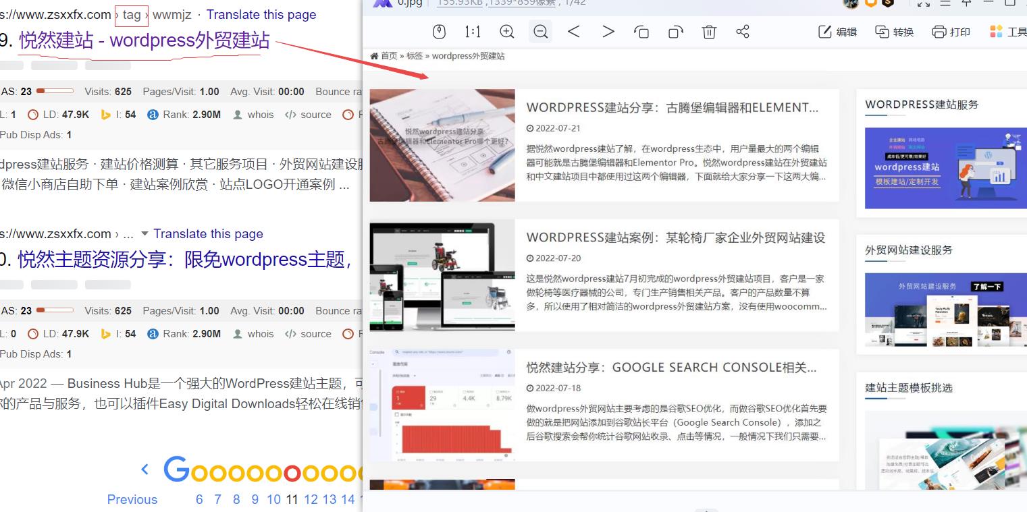Toggle mouse-wheel zoom mode in the viewer toolbar

[x=439, y=32]
